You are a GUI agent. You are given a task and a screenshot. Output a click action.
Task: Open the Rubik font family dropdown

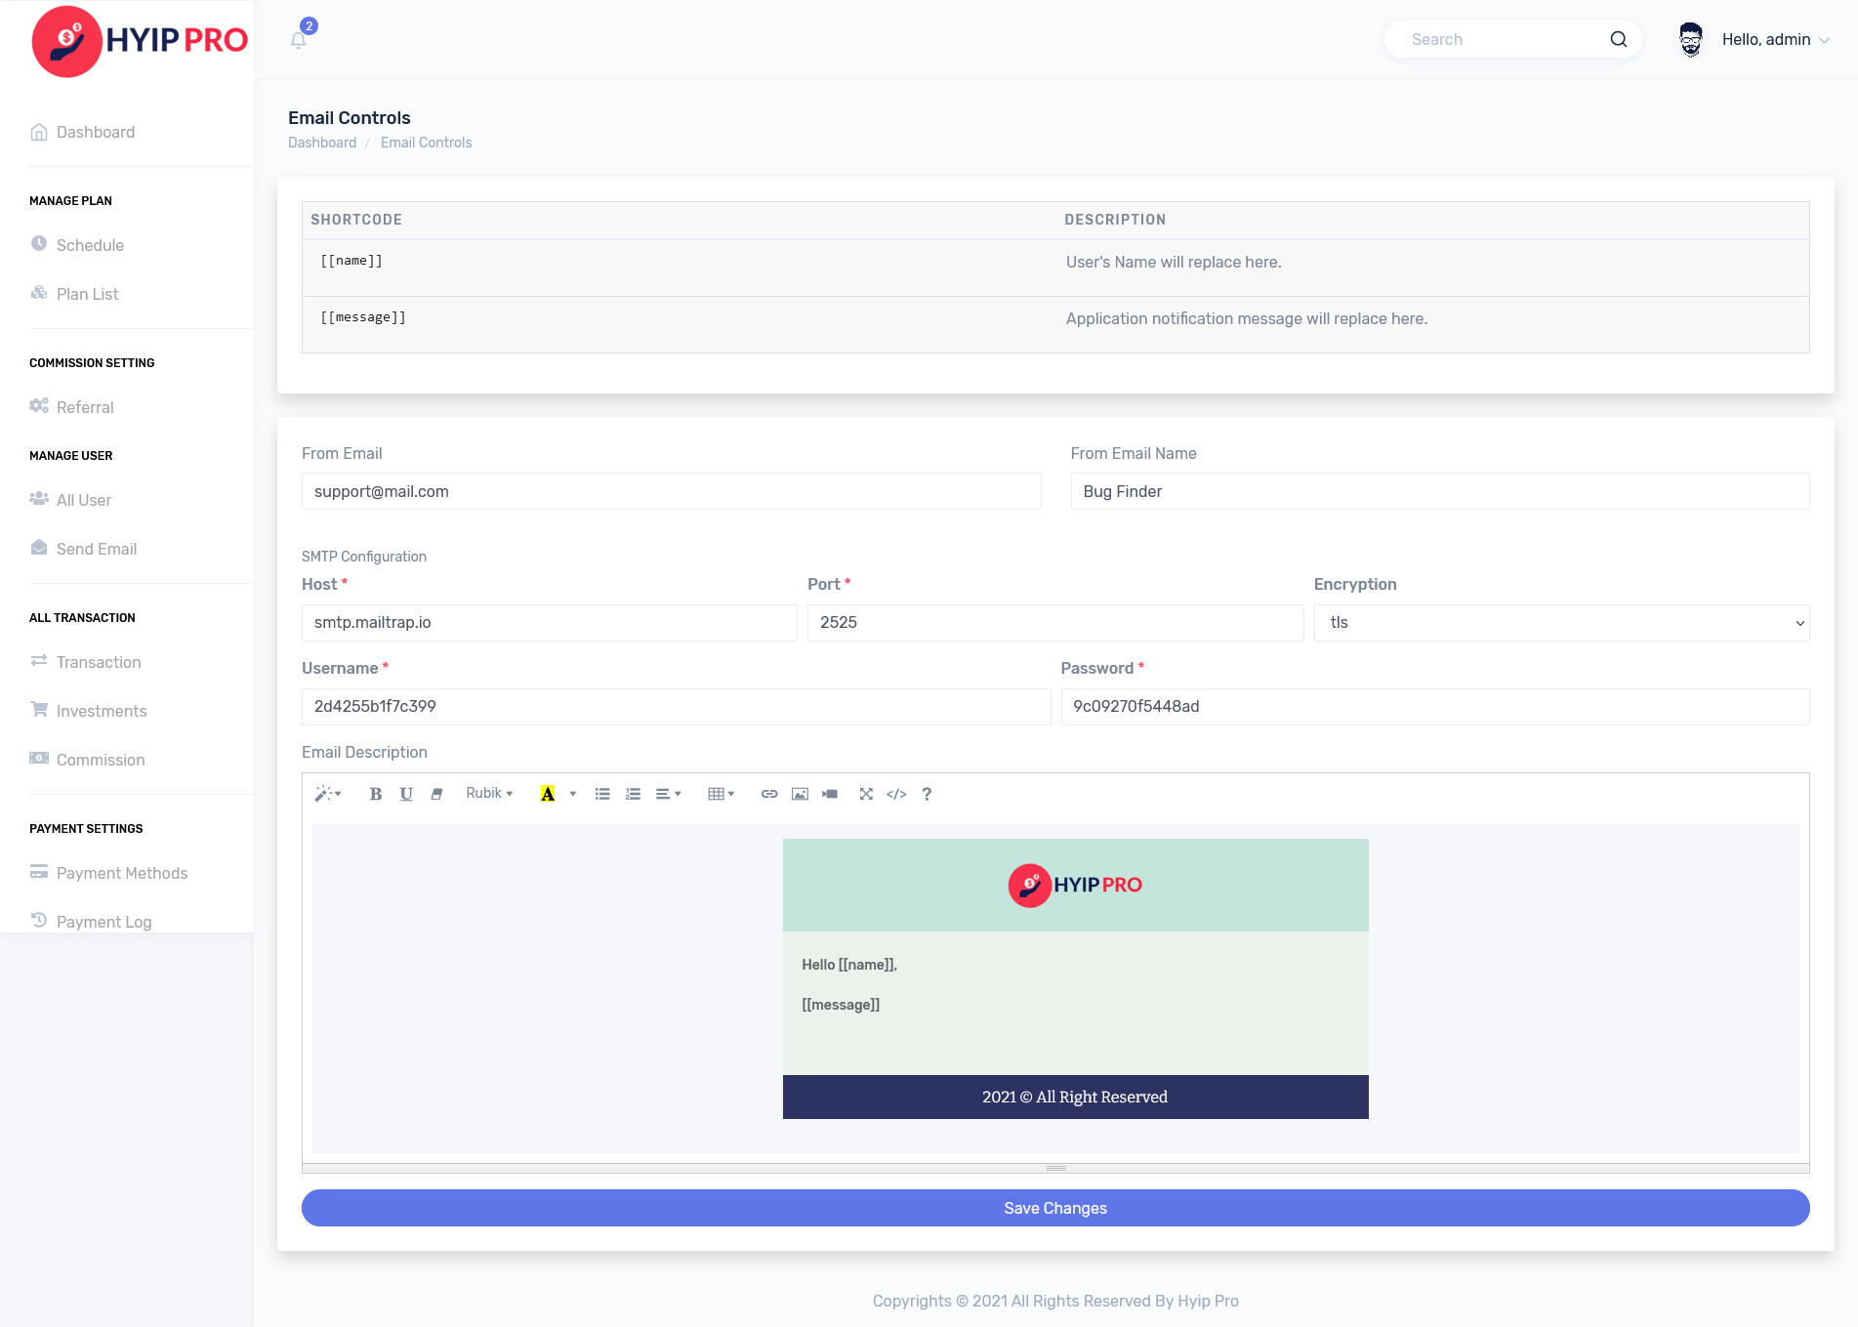(x=489, y=794)
